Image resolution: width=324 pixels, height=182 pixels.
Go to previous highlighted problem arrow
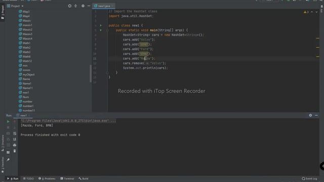click(312, 12)
